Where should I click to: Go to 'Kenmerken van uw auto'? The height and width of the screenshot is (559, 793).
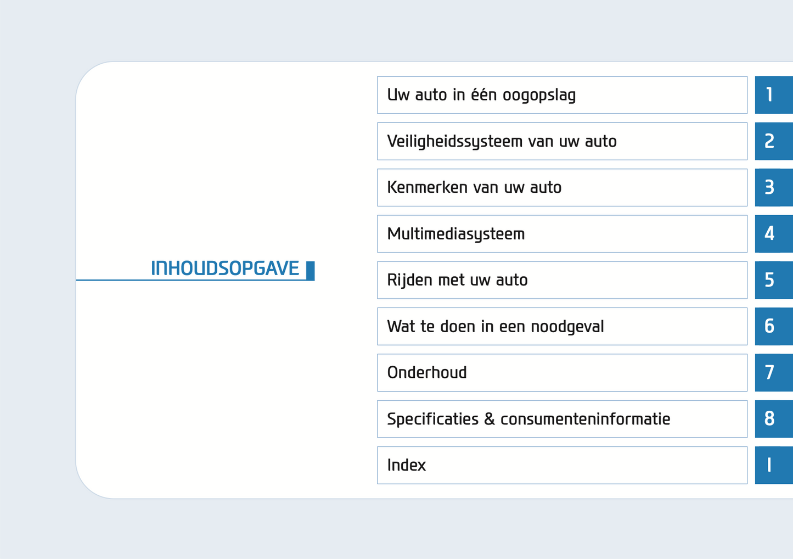(x=562, y=188)
